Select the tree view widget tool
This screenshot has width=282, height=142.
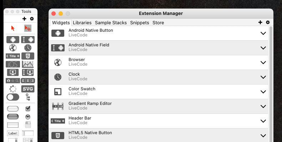click(x=28, y=97)
